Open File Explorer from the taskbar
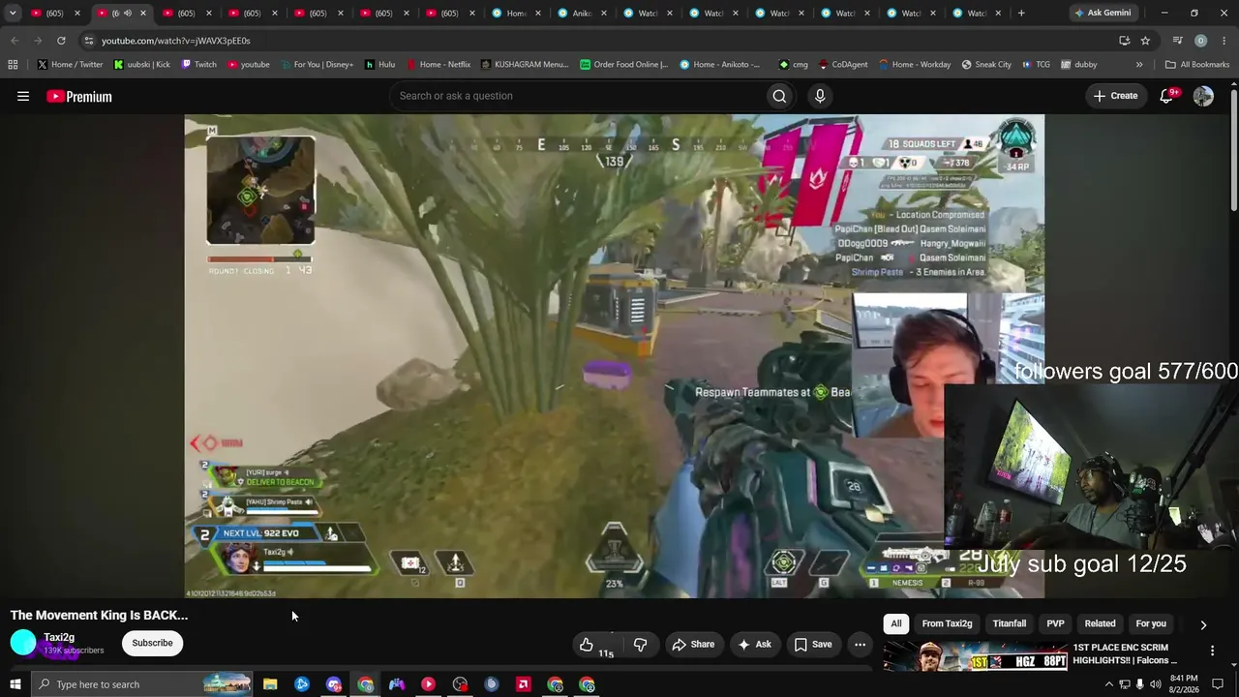The image size is (1239, 697). point(270,684)
